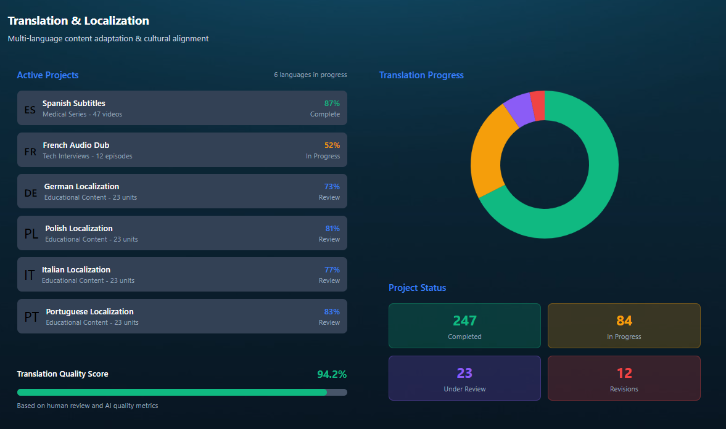726x429 pixels.
Task: Click the PT language code icon
Action: 31,317
